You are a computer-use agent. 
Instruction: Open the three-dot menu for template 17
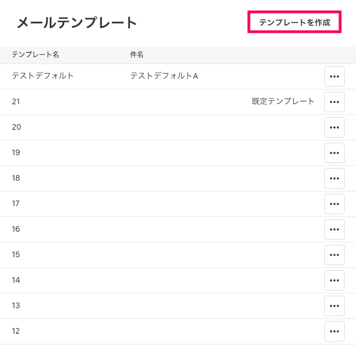(x=334, y=204)
